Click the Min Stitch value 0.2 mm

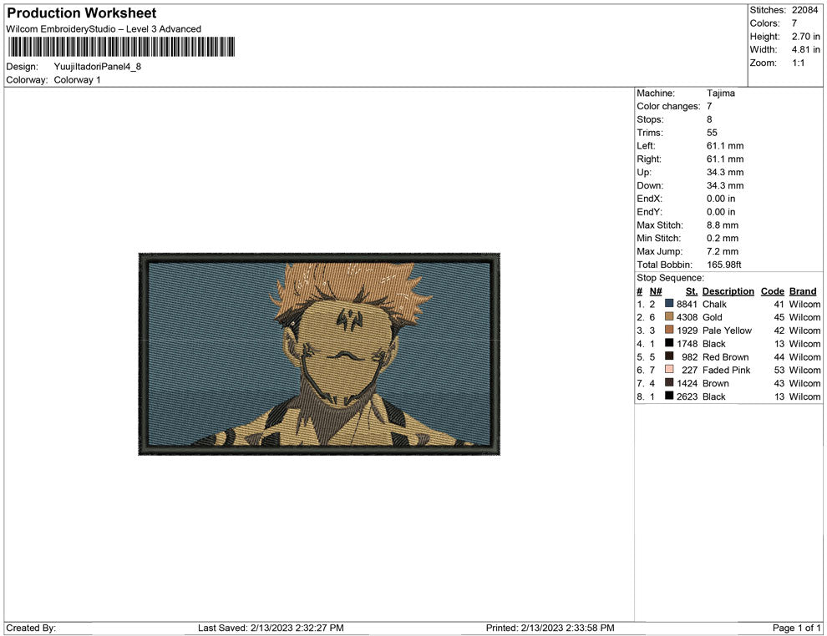(x=723, y=238)
